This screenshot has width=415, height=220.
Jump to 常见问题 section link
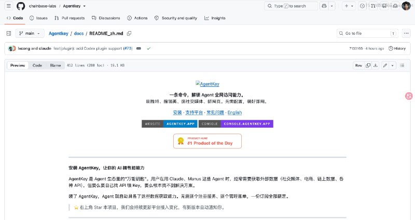tap(215, 113)
